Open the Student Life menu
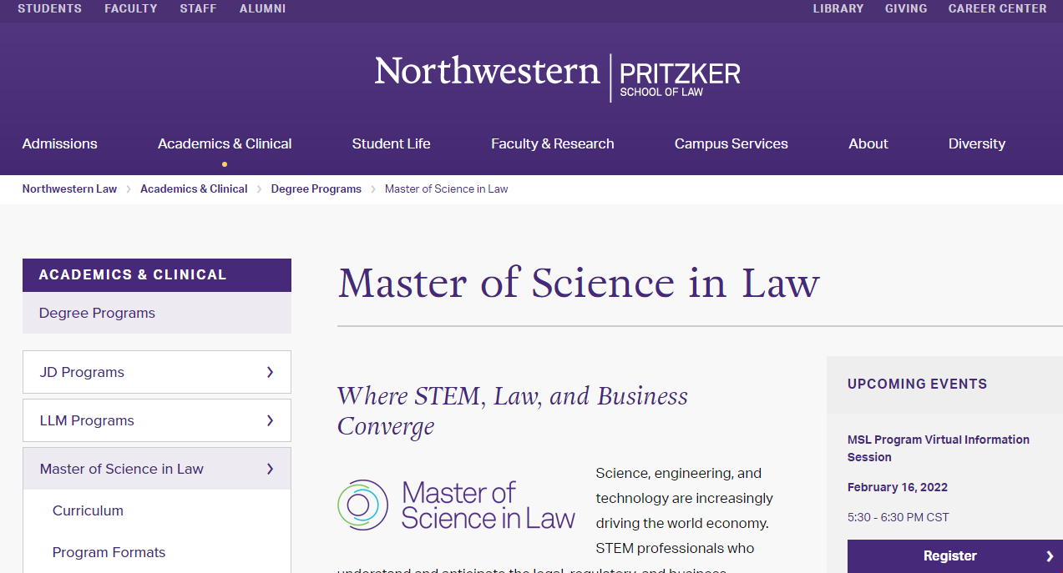1063x573 pixels. pyautogui.click(x=391, y=143)
